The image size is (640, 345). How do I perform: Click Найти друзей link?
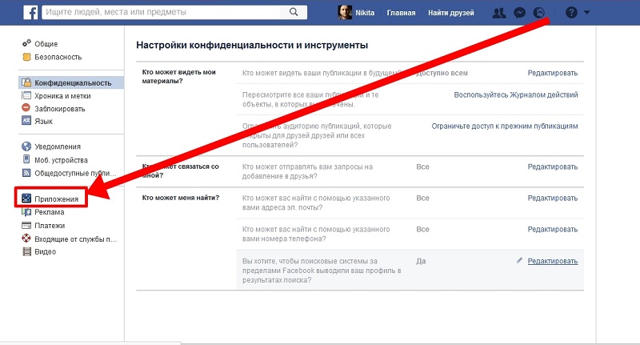(x=451, y=13)
